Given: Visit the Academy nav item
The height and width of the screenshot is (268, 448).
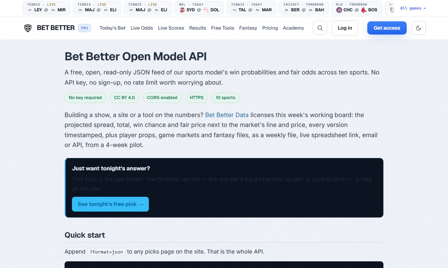Looking at the screenshot, I should click(x=293, y=28).
